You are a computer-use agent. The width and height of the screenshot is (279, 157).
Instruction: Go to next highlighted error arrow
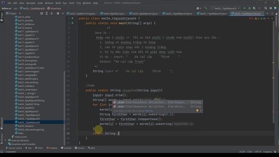[x=272, y=18]
